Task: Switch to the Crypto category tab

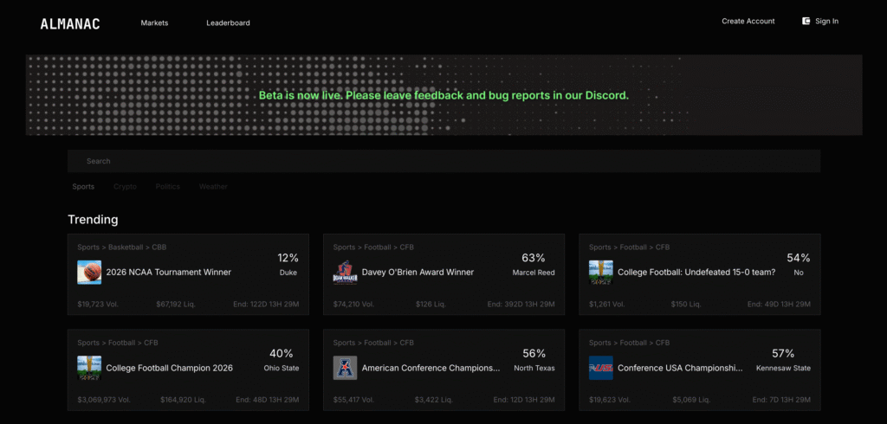Action: (125, 186)
